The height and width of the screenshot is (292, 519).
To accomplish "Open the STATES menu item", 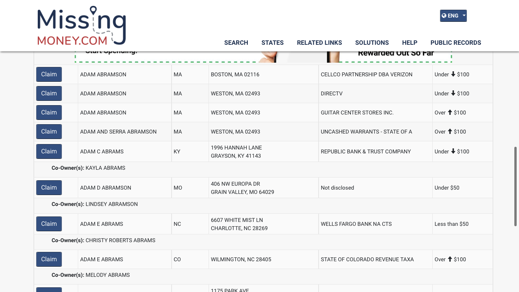I will (x=272, y=43).
